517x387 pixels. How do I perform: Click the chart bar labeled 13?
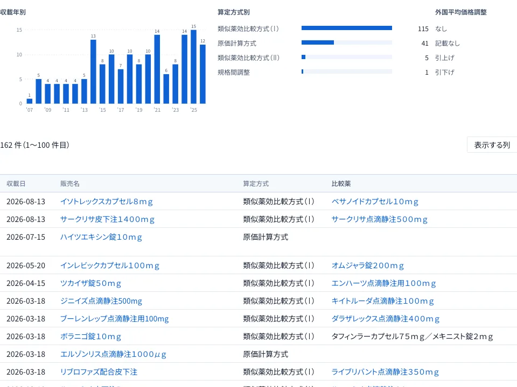point(93,71)
